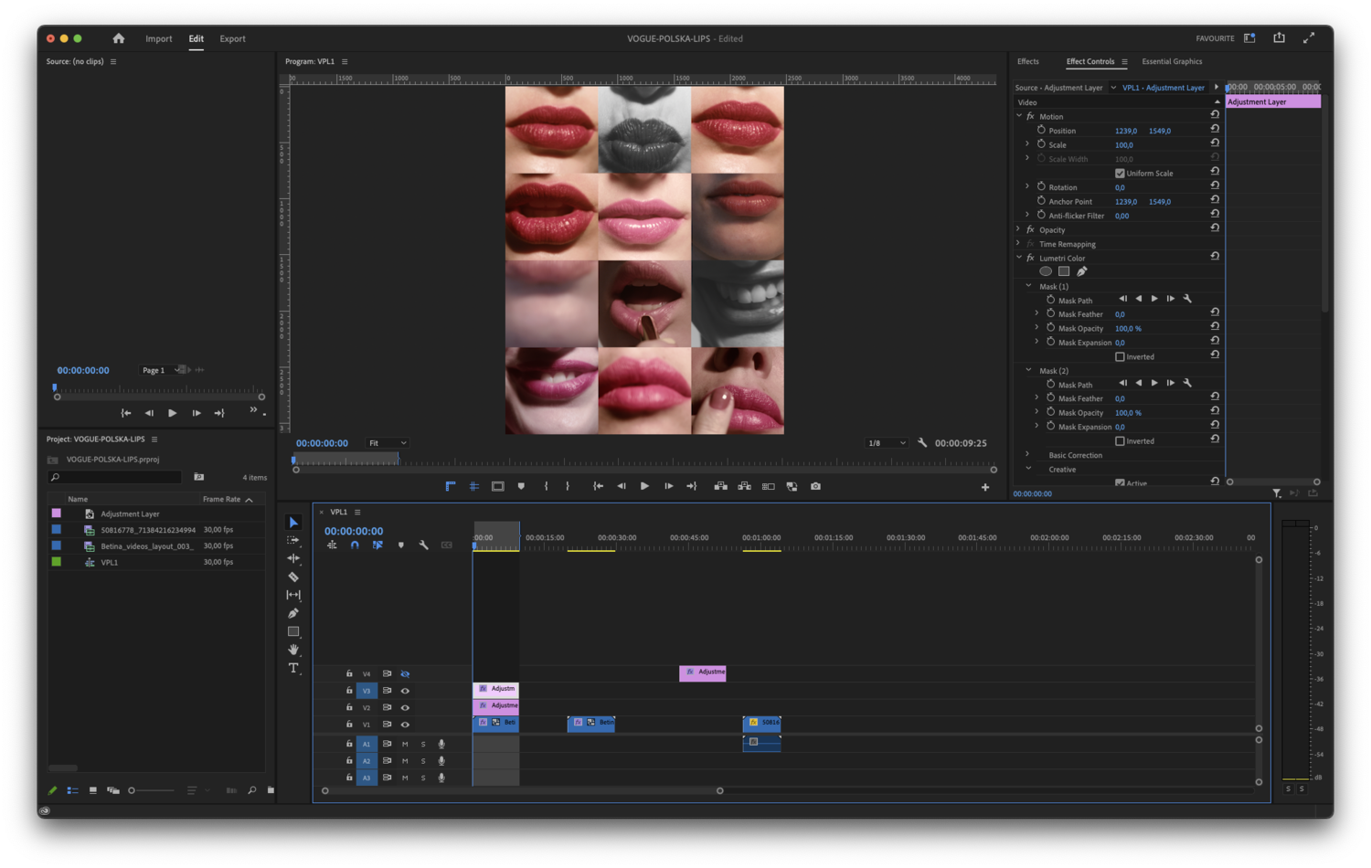The image size is (1371, 868).
Task: Click the pink label swatch of Adjustment Layer
Action: pyautogui.click(x=57, y=513)
